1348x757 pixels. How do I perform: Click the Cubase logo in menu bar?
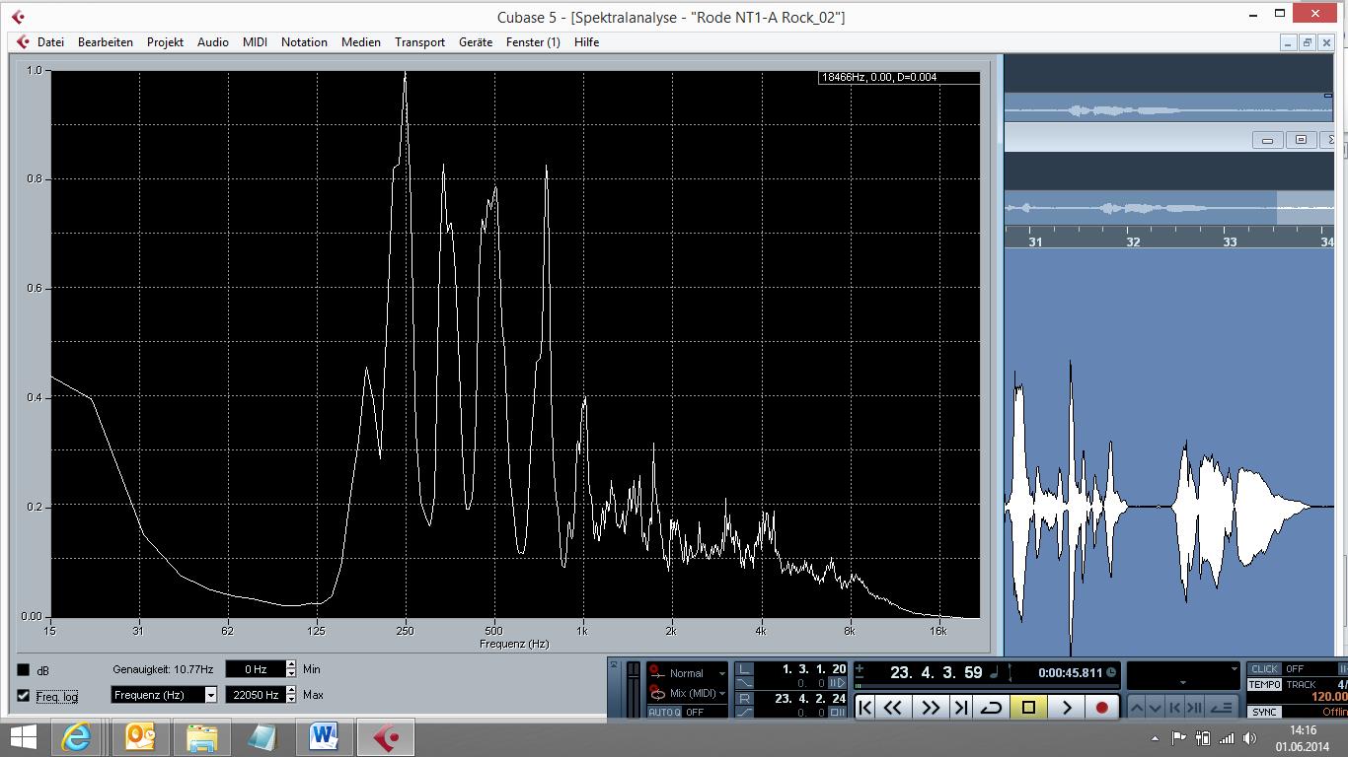23,42
